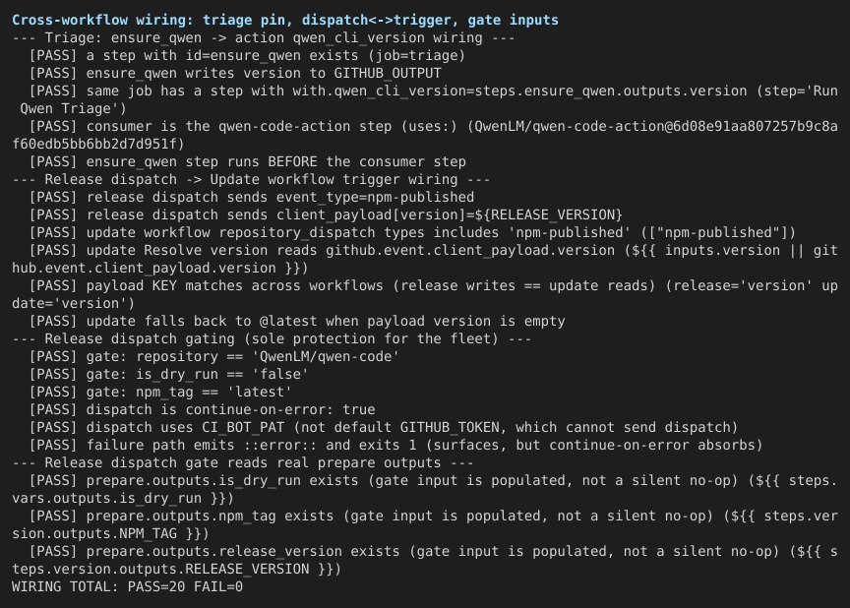Click the Release dispatch gating section header

coord(272,338)
